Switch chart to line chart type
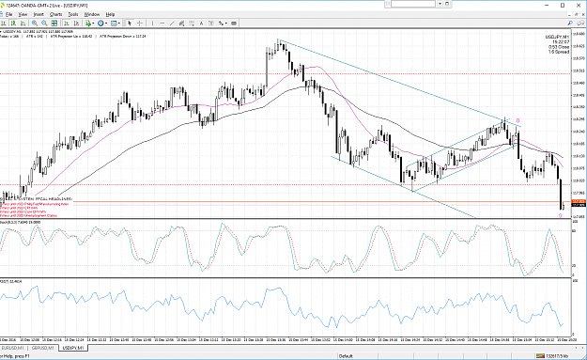Viewport: 587px width, 360px height. (23, 23)
